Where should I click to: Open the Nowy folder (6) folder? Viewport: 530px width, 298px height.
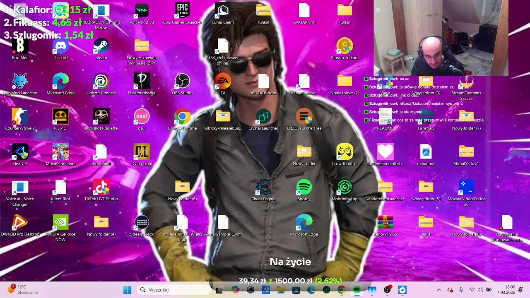pyautogui.click(x=182, y=190)
